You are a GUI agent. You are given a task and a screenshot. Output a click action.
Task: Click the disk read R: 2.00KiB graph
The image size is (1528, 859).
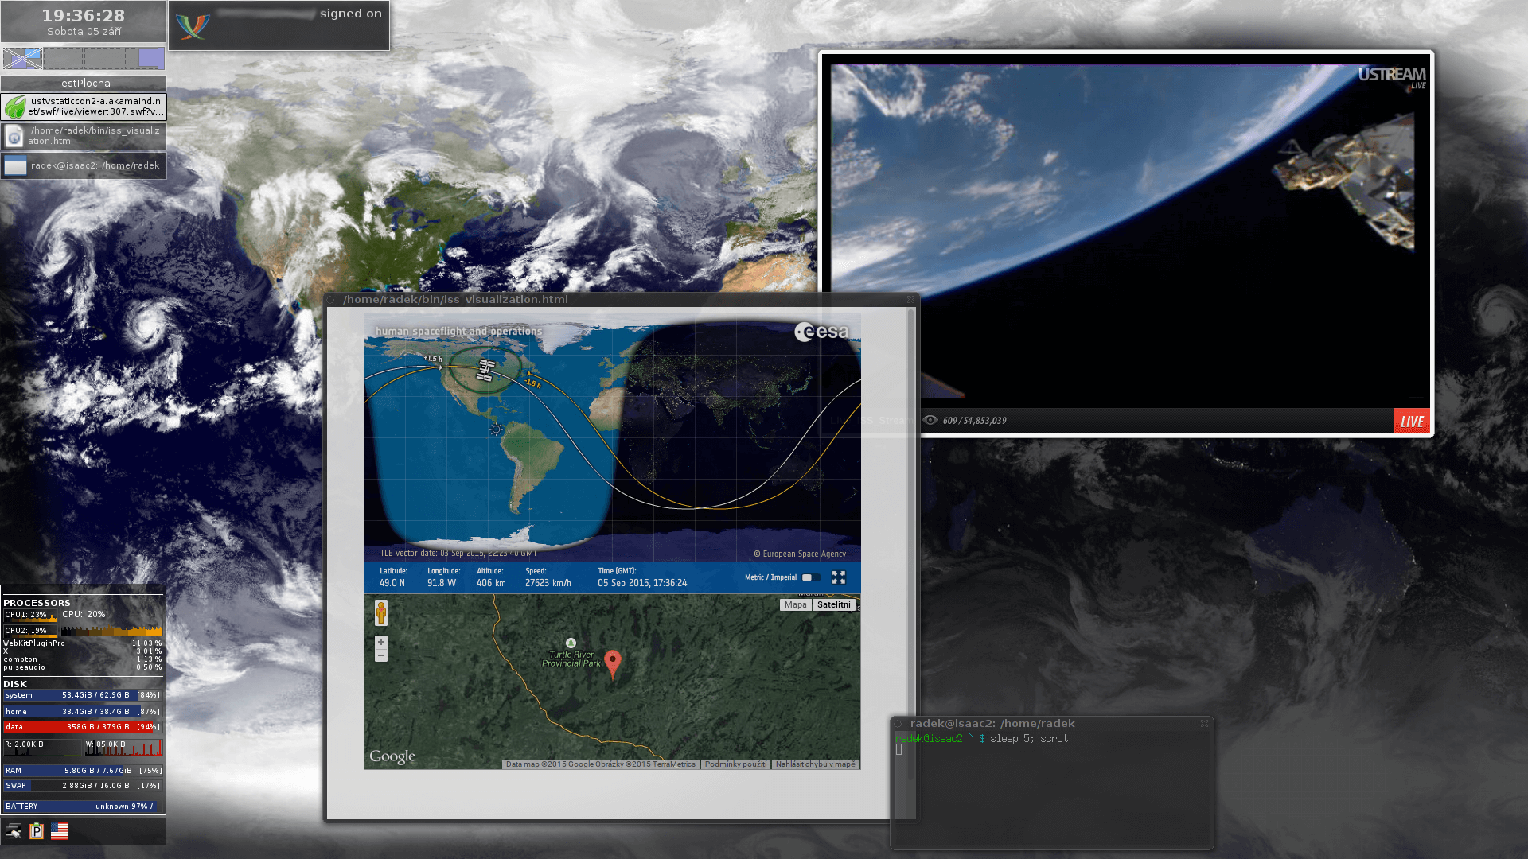(42, 748)
